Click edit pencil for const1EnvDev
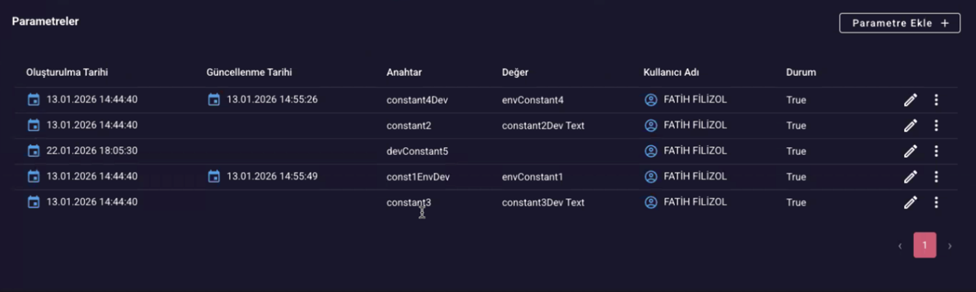 [x=910, y=177]
